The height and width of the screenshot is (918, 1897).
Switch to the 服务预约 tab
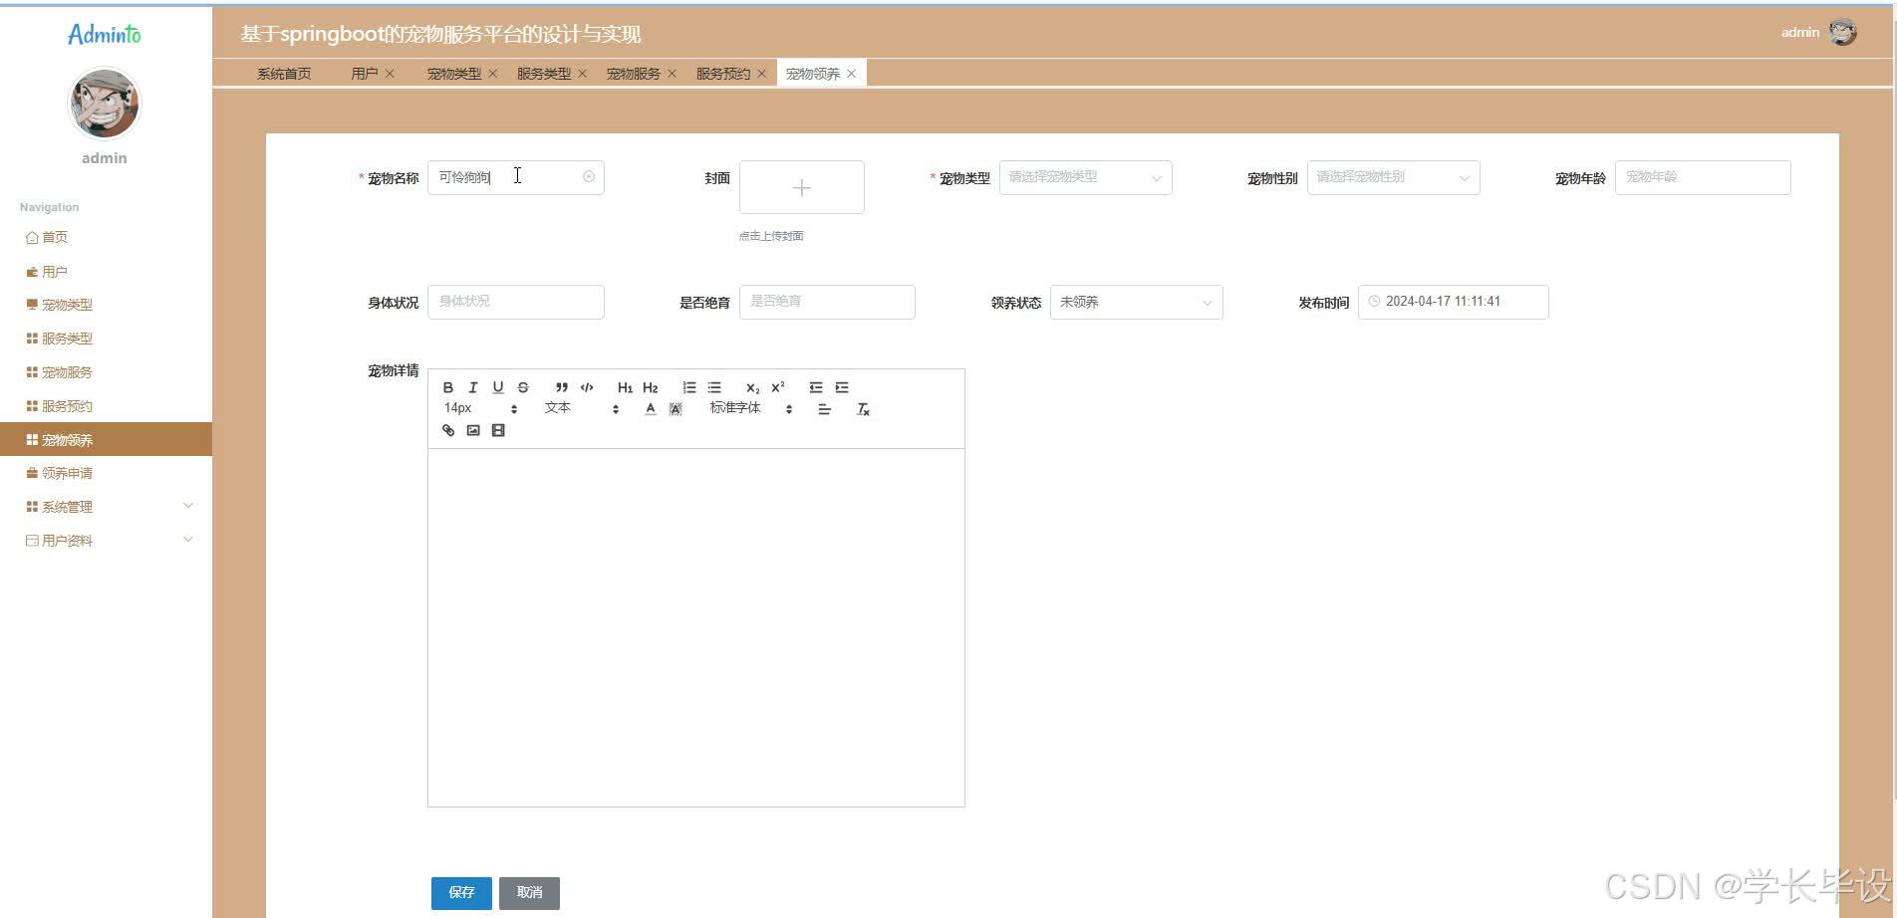point(723,74)
